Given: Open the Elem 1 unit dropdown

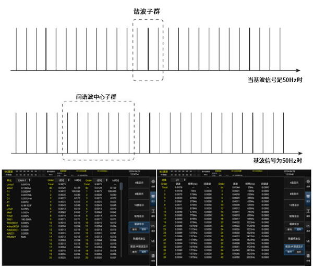Looking at the screenshot, I should [x=23, y=180].
